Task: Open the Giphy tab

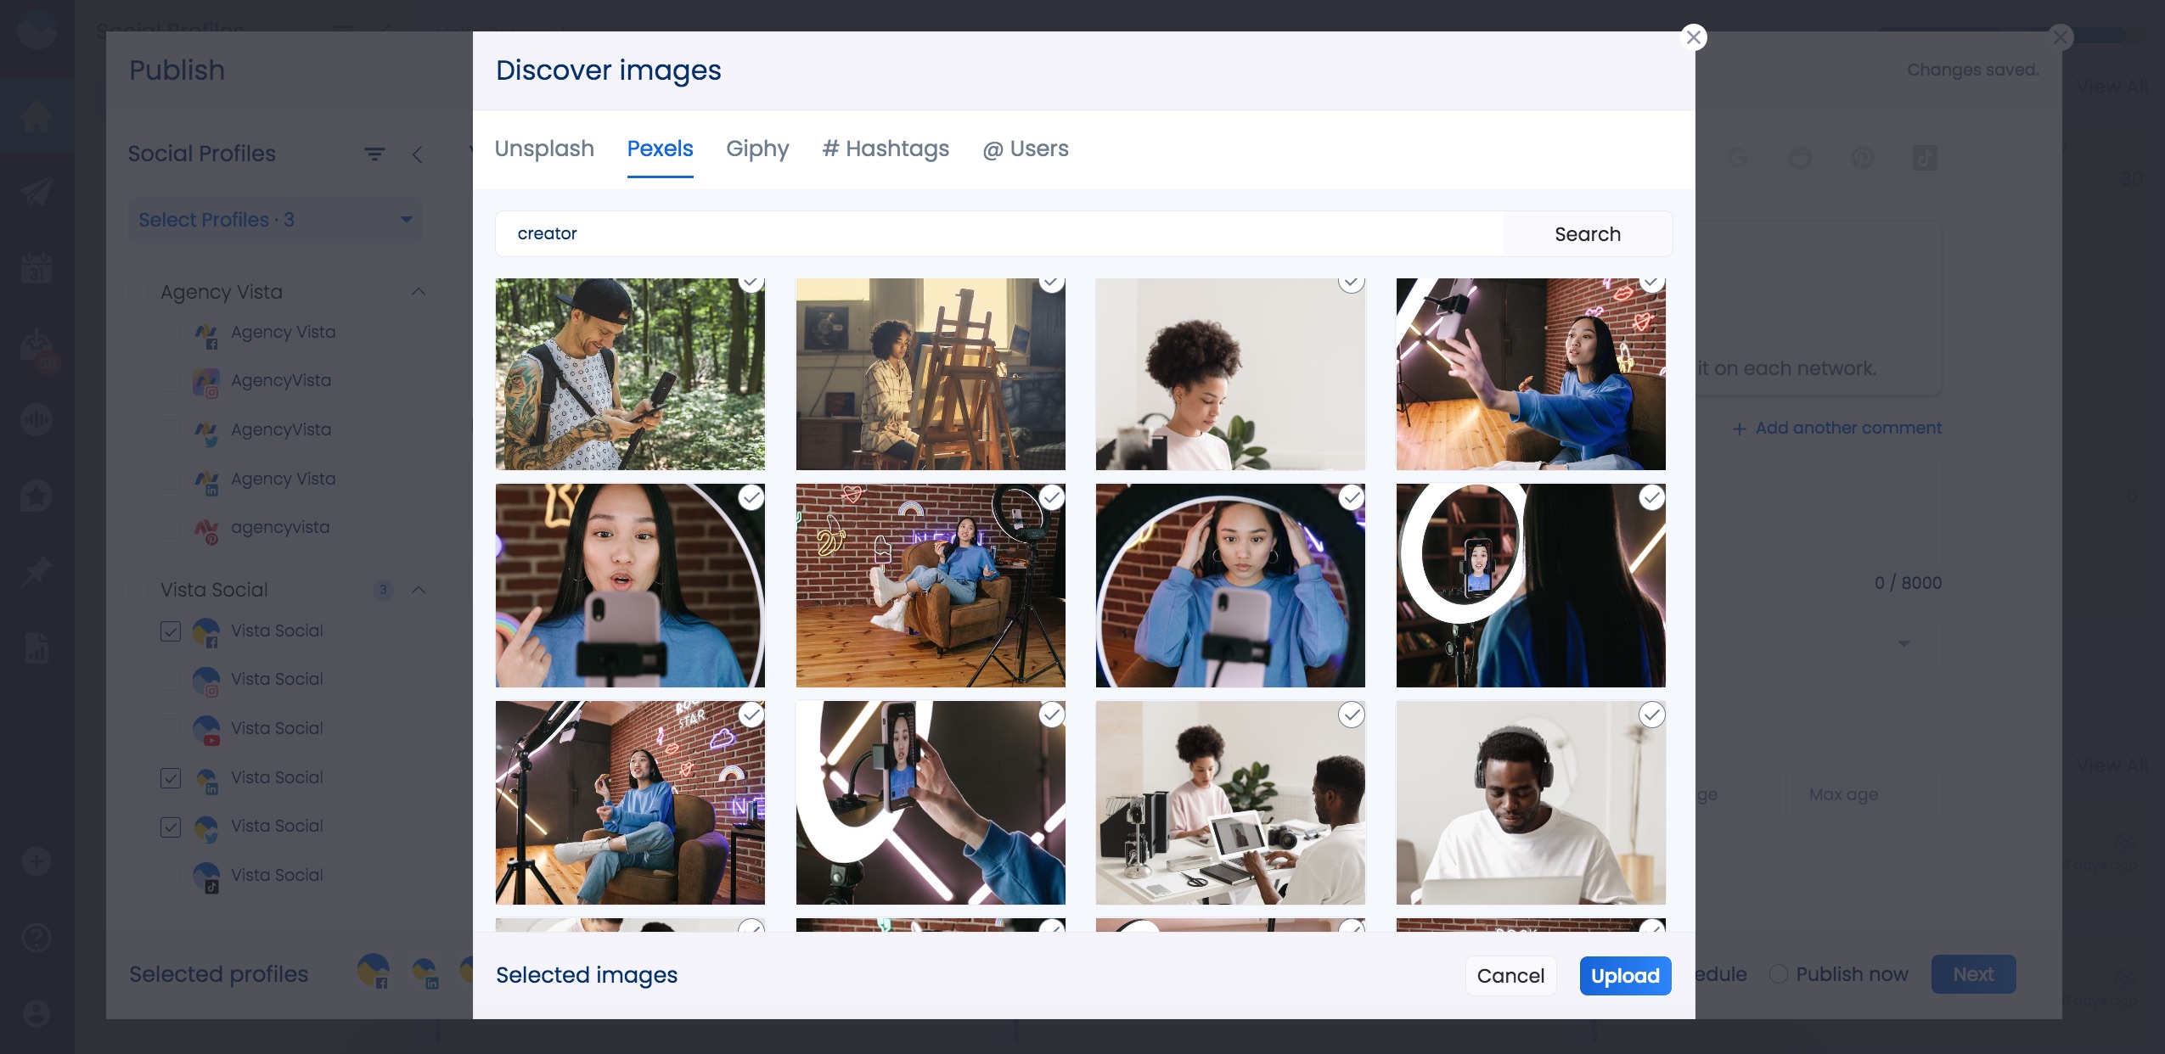Action: (756, 149)
